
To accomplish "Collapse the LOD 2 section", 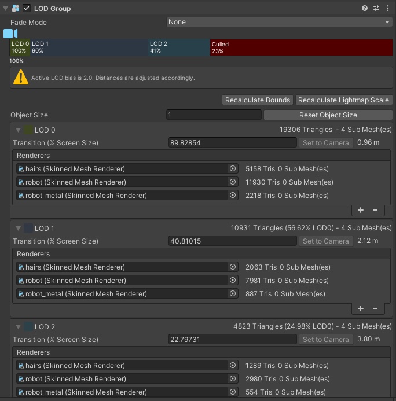I will pos(18,327).
